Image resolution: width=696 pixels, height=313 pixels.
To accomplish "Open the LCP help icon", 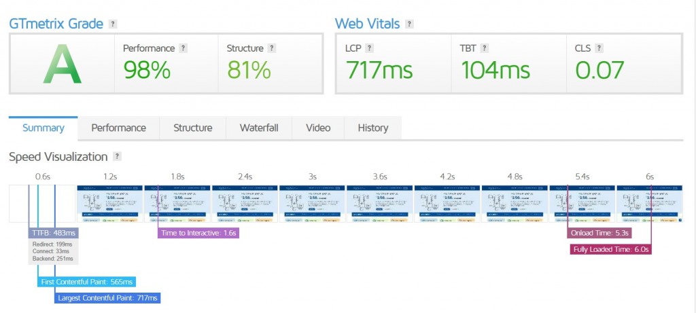I will pos(369,48).
